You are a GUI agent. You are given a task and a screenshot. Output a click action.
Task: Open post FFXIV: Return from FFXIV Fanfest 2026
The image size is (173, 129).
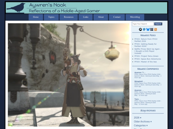146,40
